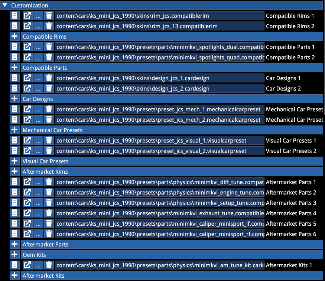
Task: Browse file for Aftermarket Kits 1
Action: 38,265
